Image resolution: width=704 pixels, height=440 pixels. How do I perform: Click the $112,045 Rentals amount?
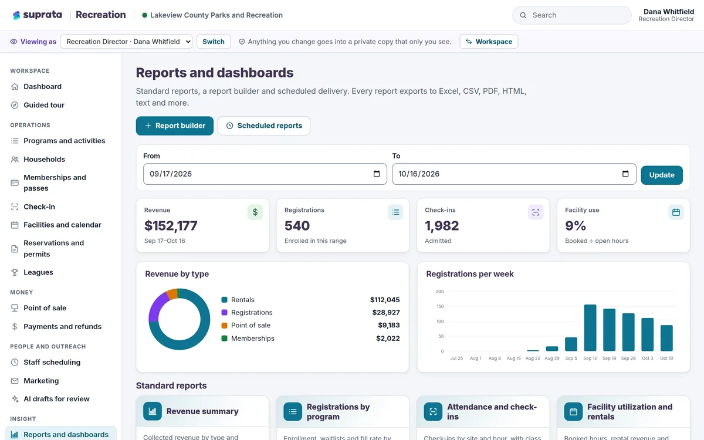pyautogui.click(x=385, y=300)
